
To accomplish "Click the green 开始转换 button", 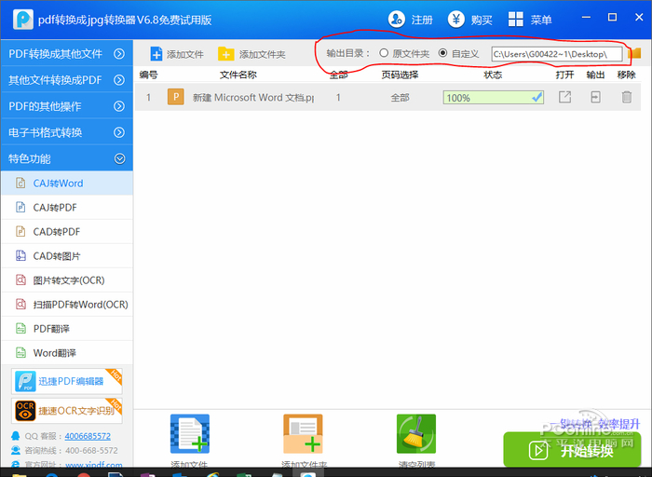I will point(572,450).
